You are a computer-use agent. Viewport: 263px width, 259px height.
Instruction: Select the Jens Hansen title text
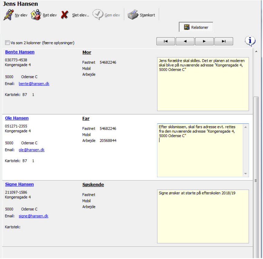tap(21, 4)
